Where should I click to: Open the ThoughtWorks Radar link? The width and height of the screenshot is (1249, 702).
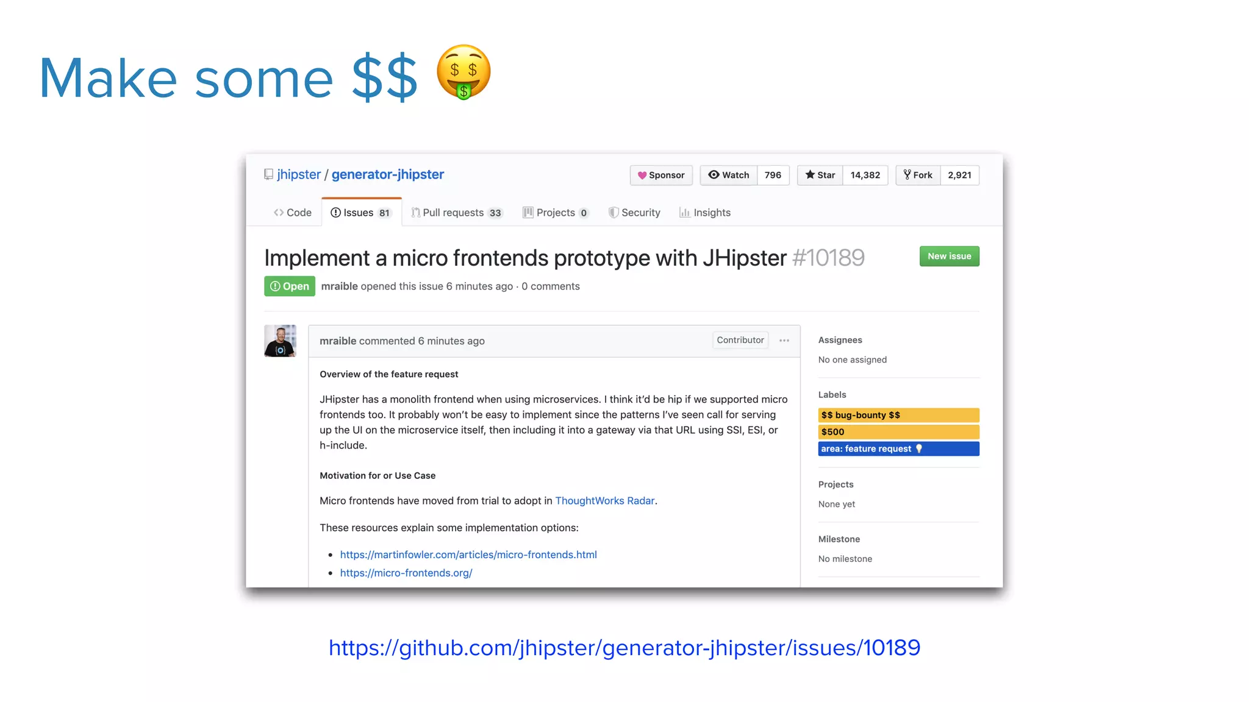605,501
